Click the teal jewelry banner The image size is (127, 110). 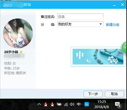[x=98, y=57]
